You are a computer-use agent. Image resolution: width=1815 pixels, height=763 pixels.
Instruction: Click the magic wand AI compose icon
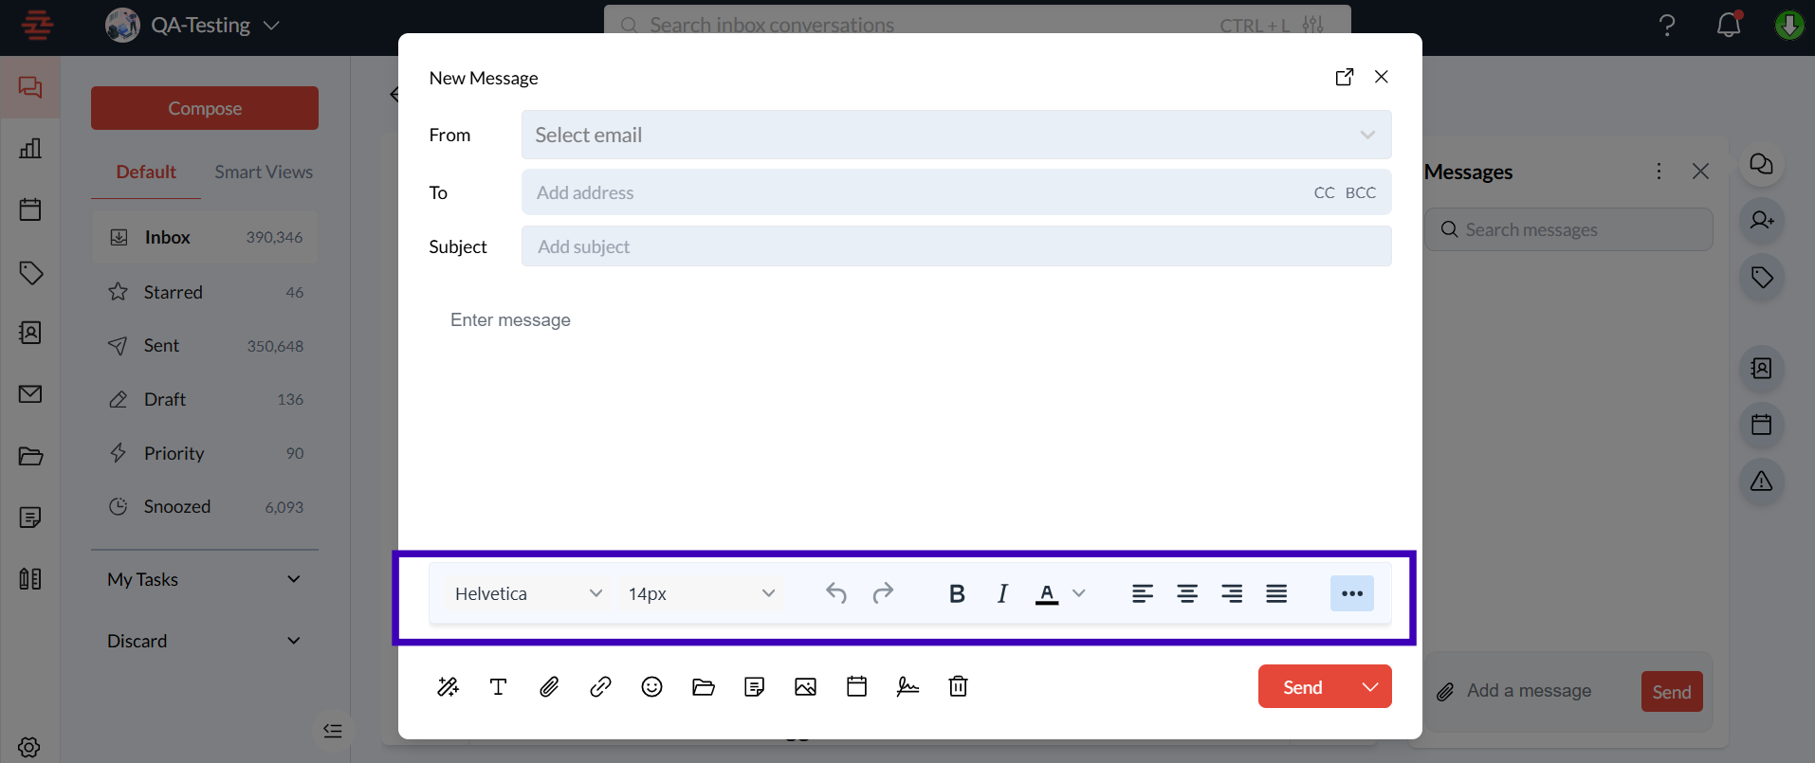pos(448,687)
